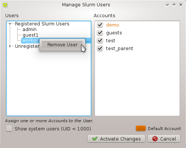Select the admin user in the tree
The image size is (186, 148).
tap(30, 30)
